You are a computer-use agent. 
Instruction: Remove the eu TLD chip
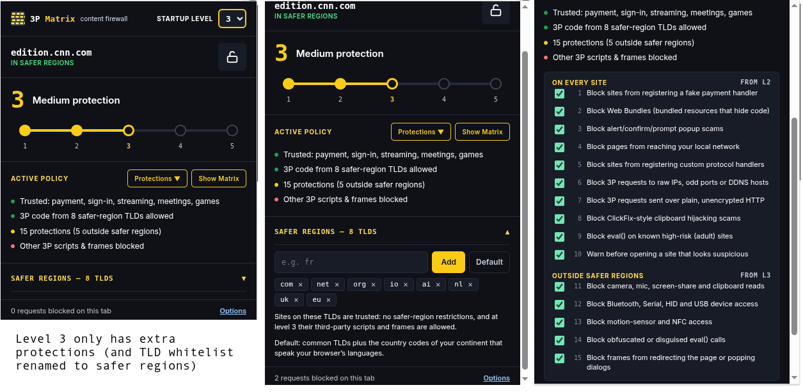(x=328, y=300)
